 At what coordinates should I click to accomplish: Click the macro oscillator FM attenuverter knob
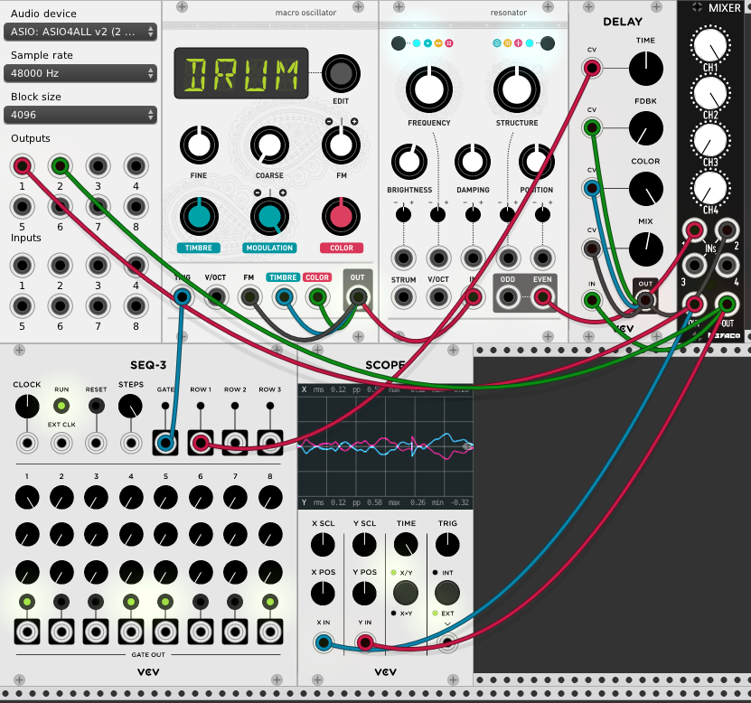click(x=341, y=145)
